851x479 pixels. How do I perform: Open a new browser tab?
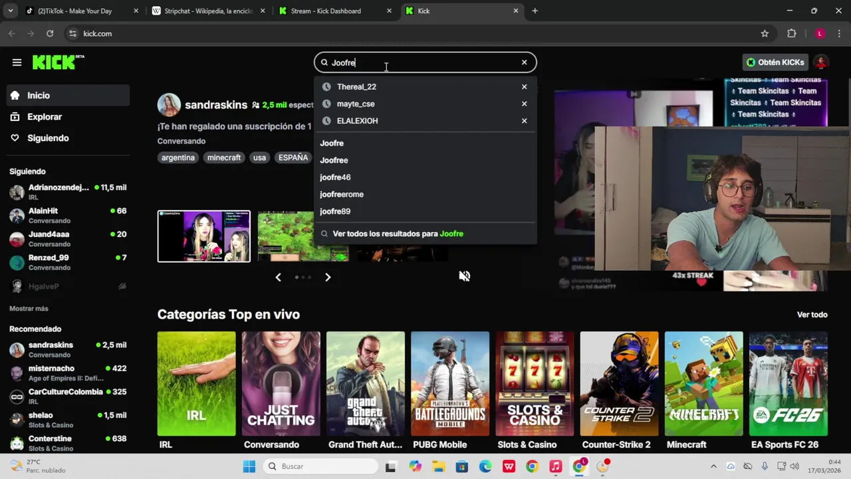535,11
